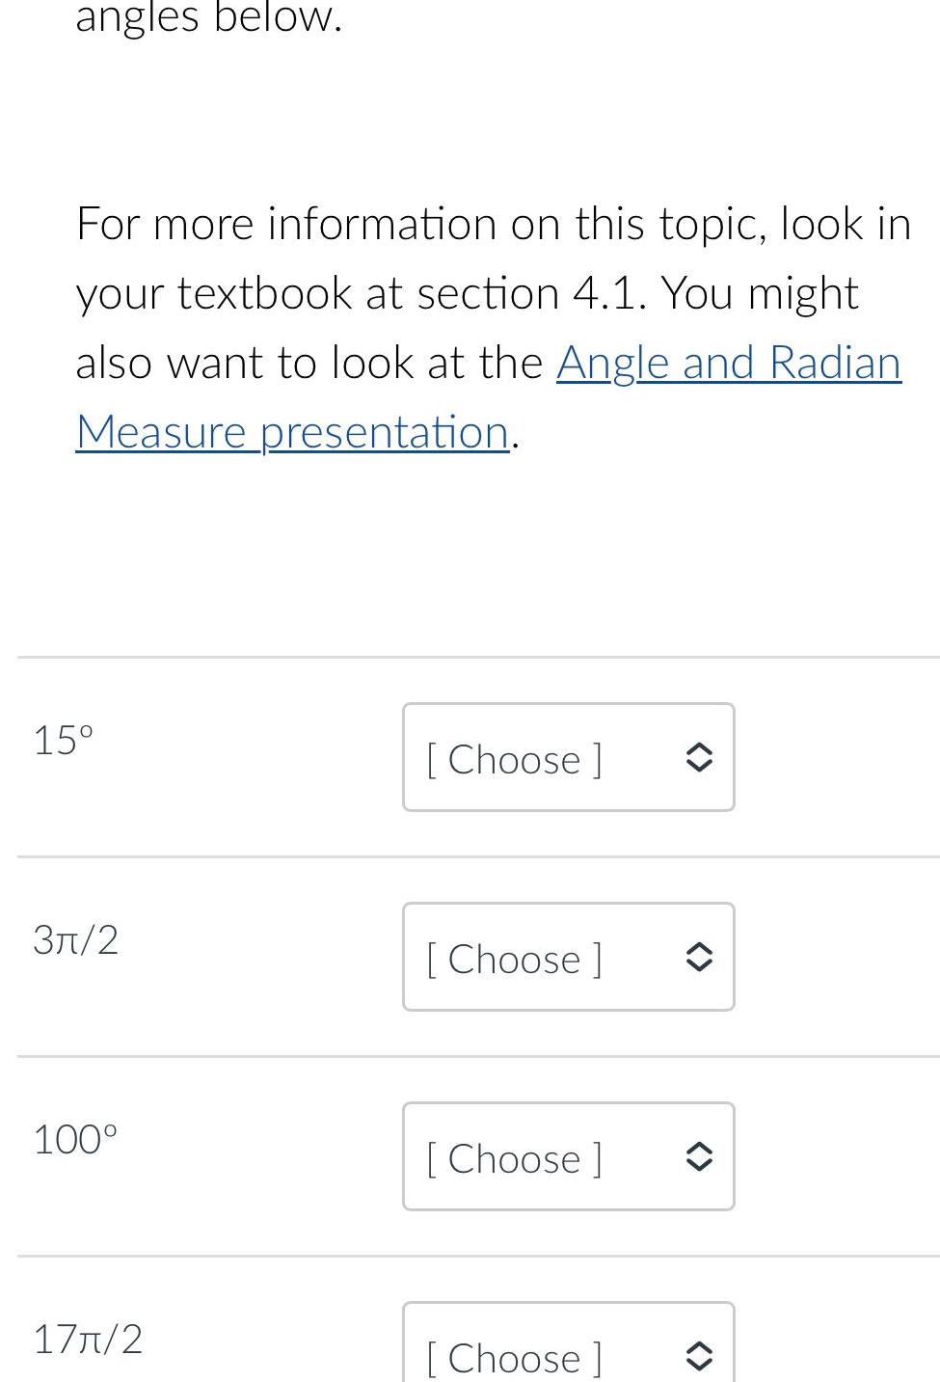The image size is (940, 1382).
Task: Click the sorting chevron inside the second Choose box
Action: (x=701, y=957)
